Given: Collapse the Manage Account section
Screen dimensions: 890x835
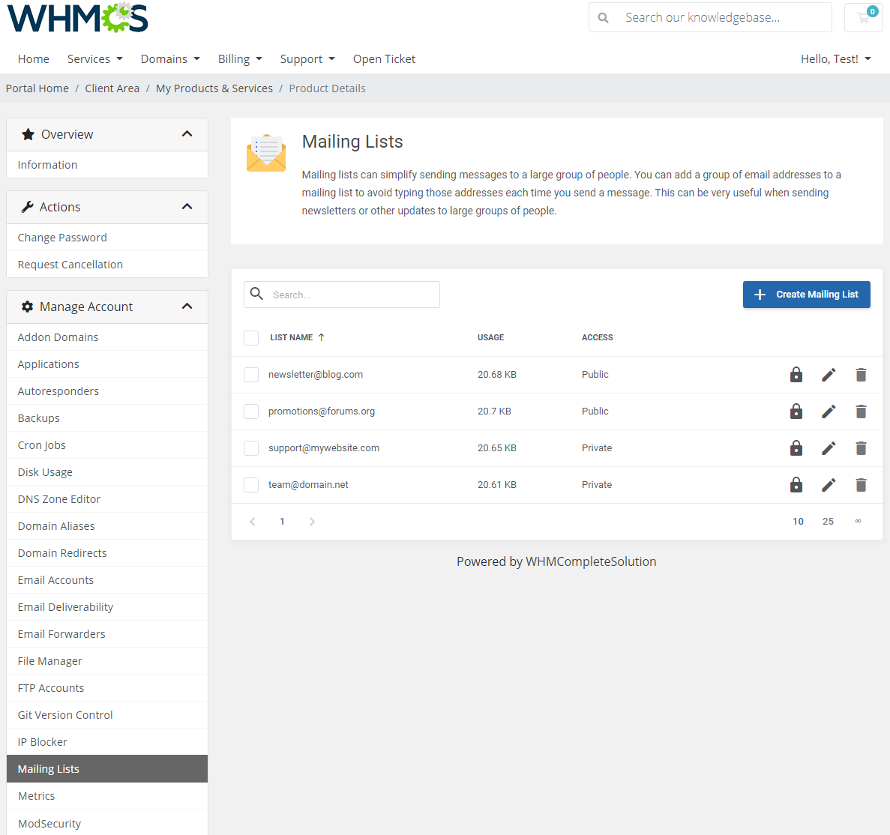Looking at the screenshot, I should pyautogui.click(x=187, y=306).
